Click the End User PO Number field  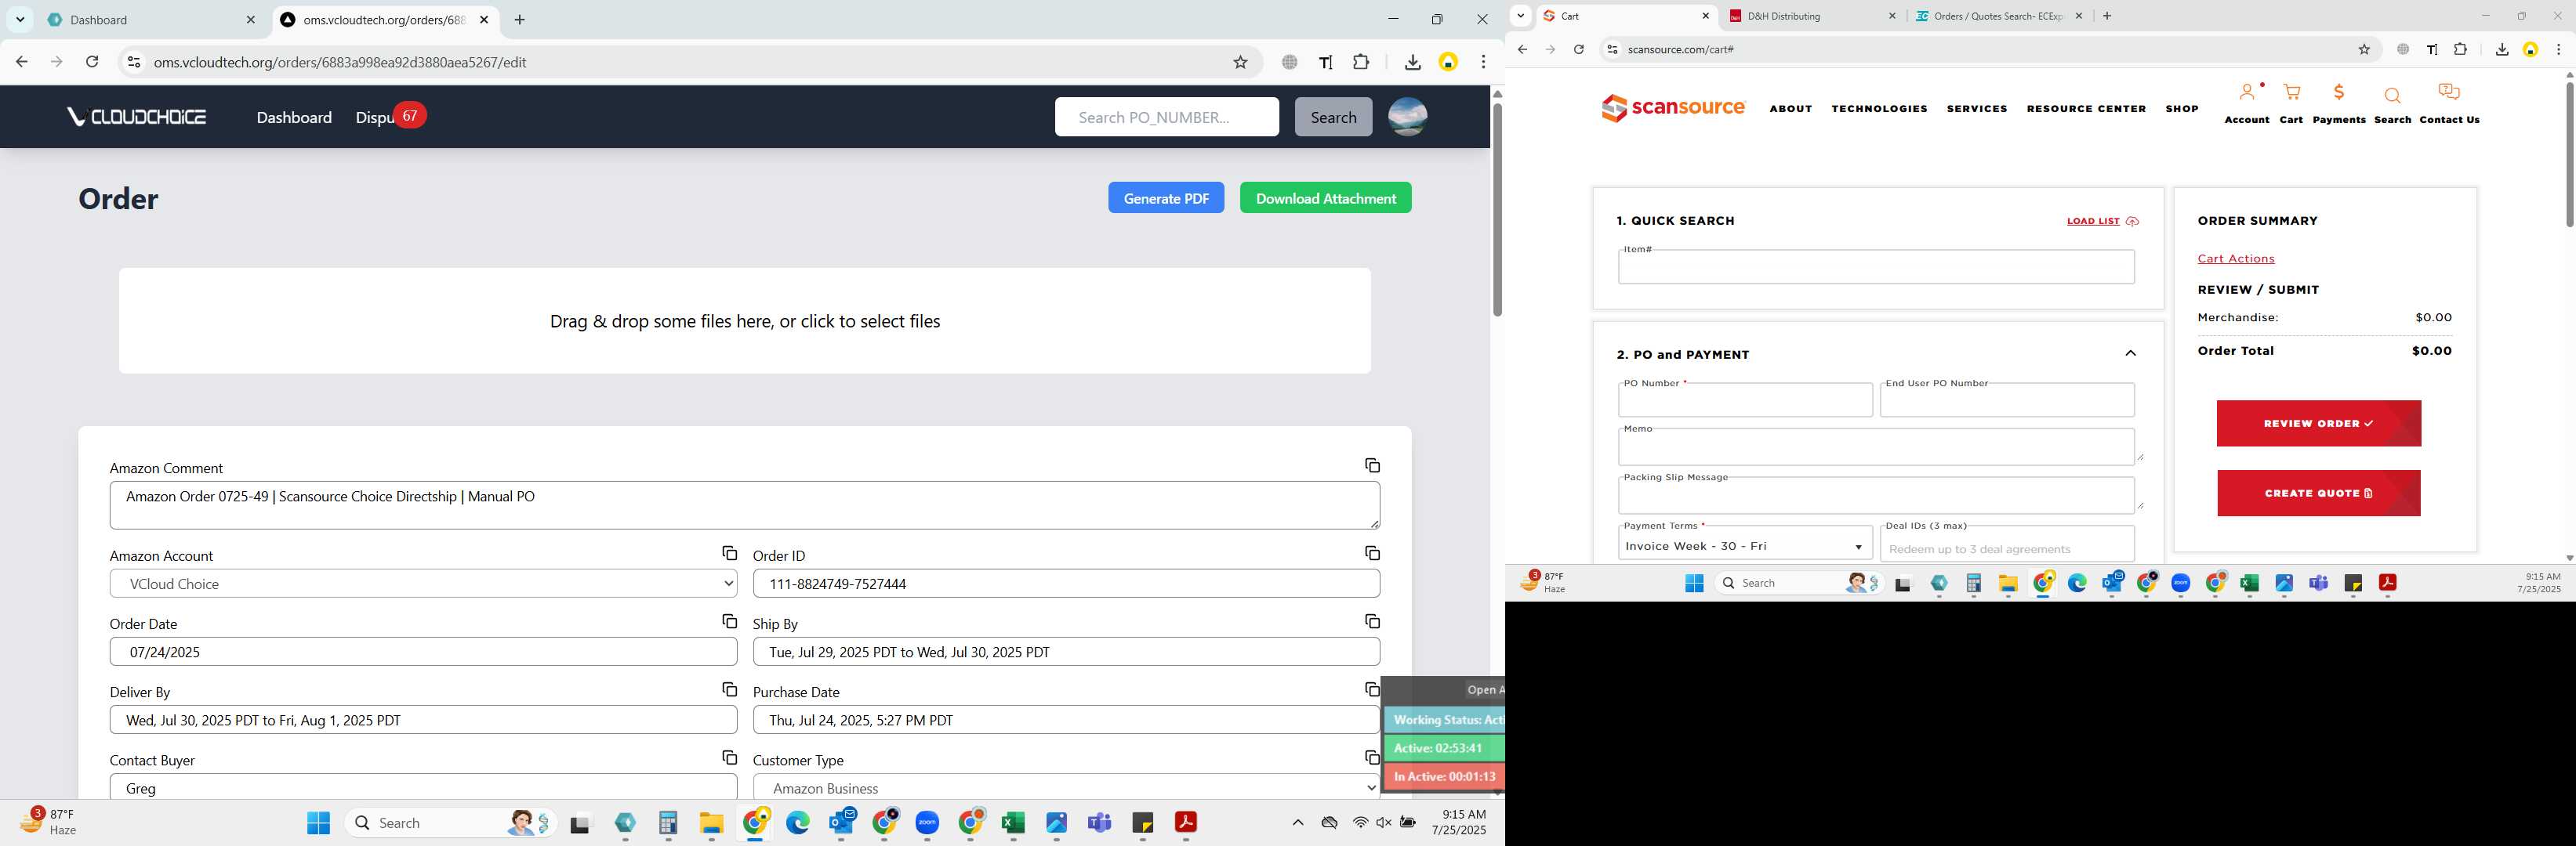click(2007, 399)
